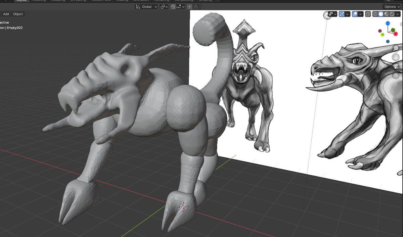This screenshot has height=237, width=403.
Task: Switch to the Sculpting workspace tab
Action: (58, 1)
